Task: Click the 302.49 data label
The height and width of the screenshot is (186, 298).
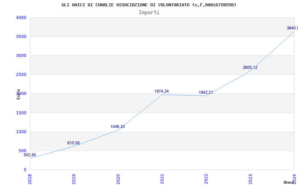Action: [x=30, y=155]
